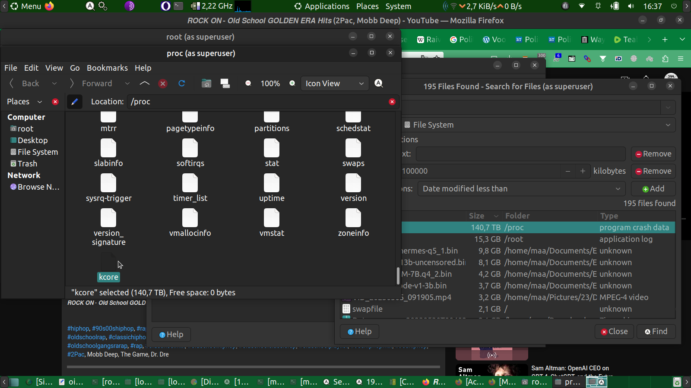This screenshot has width=691, height=388.
Task: Zoom in with the plus magnifier
Action: coord(292,84)
